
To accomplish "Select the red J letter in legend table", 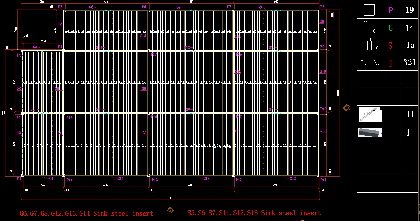I will (x=390, y=63).
